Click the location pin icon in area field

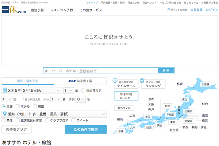pyautogui.click(x=5, y=114)
